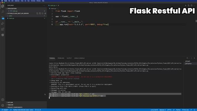Screen dimensions: 197x111
Task: Open the Run menu
Action: (29, 1)
